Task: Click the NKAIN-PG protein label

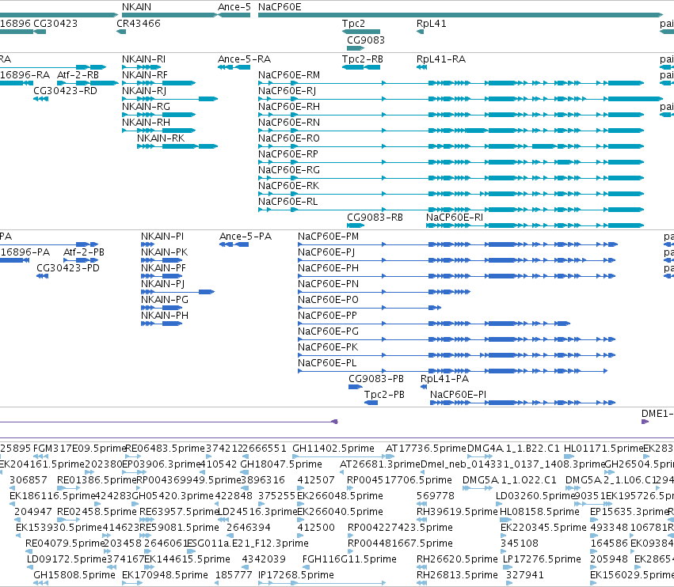Action: tap(165, 299)
